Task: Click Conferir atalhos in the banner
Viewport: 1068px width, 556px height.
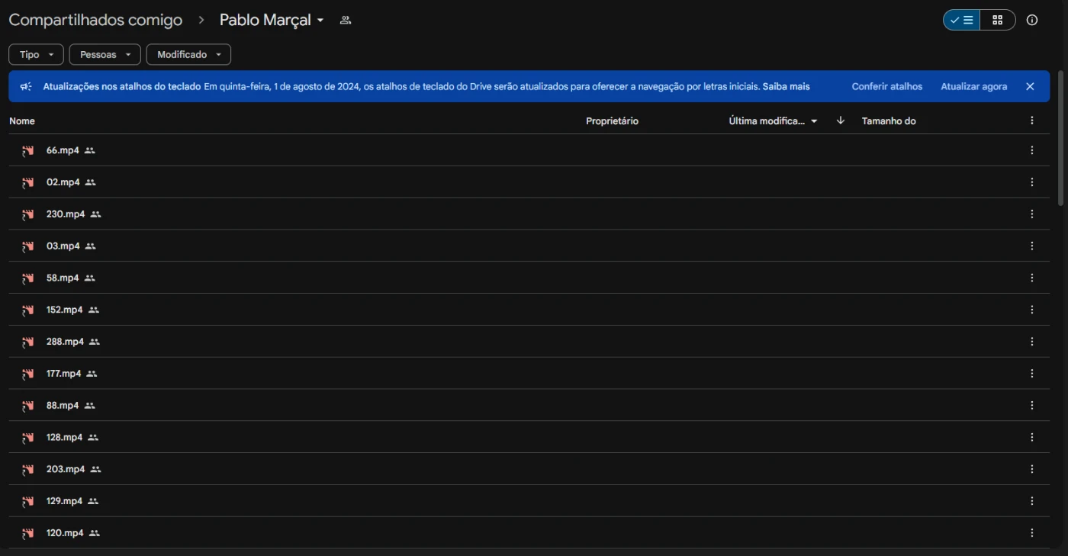Action: [886, 87]
